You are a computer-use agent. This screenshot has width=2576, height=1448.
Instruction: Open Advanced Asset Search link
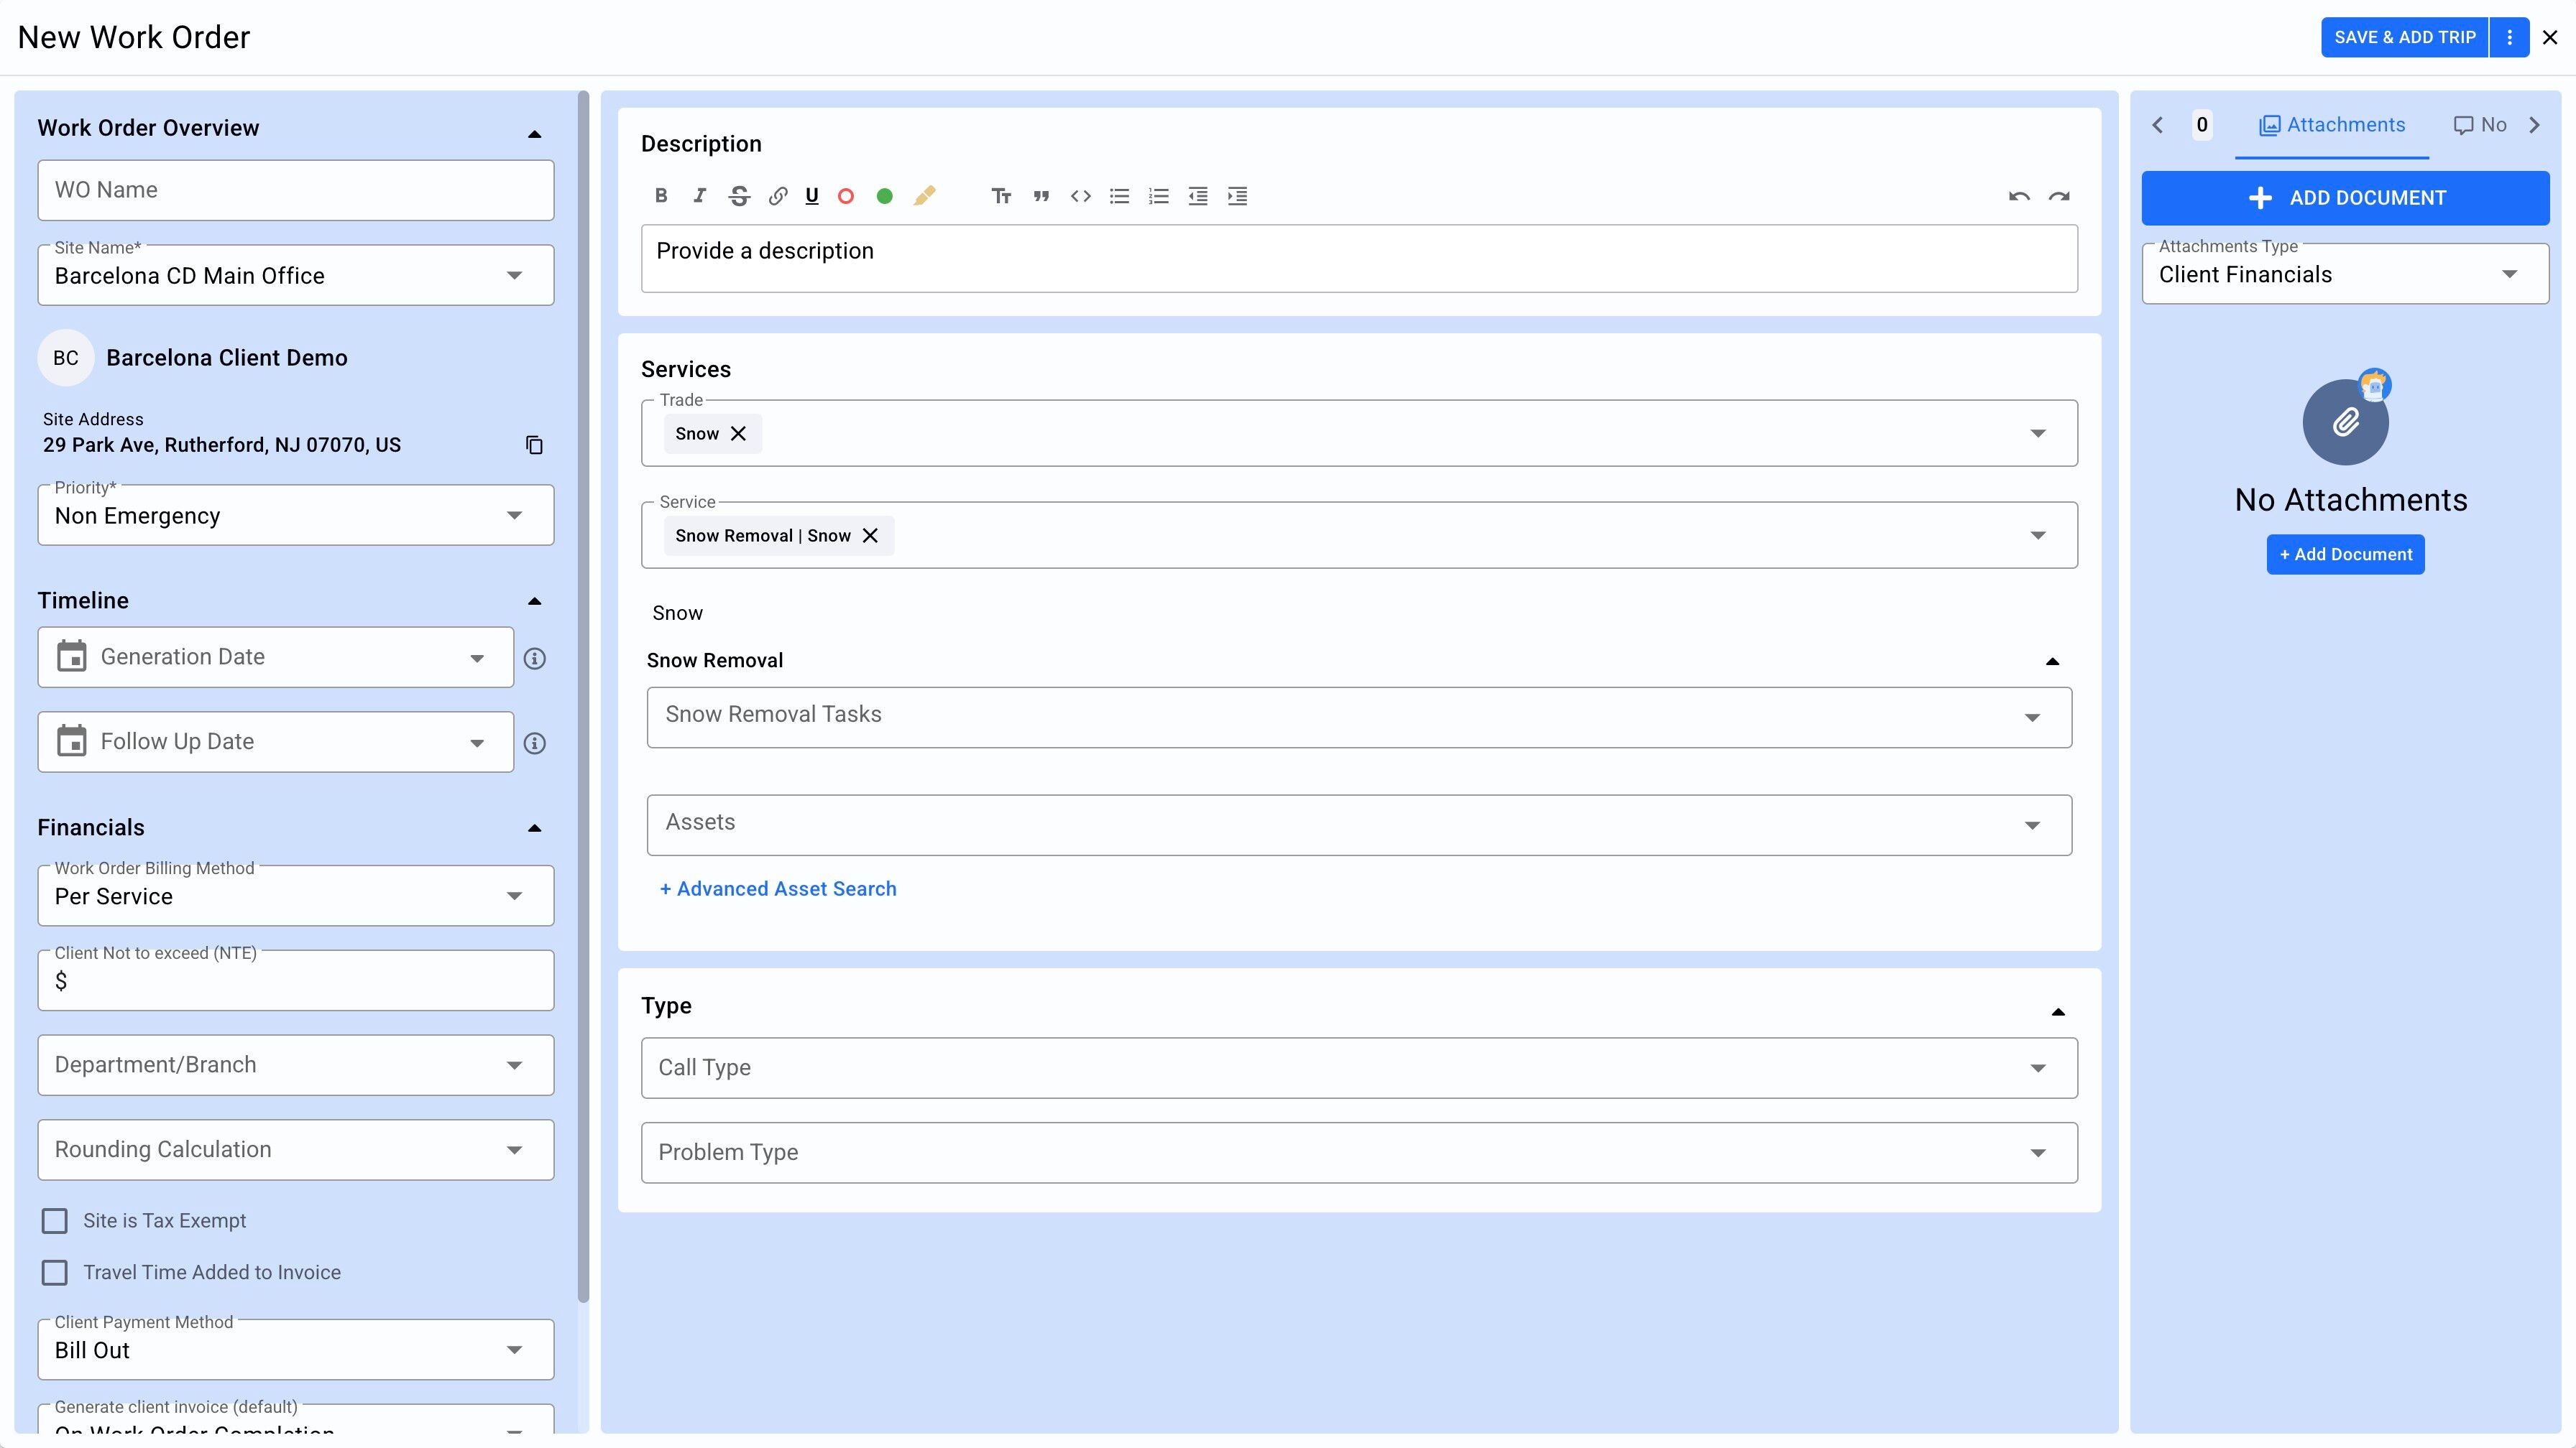point(778,888)
